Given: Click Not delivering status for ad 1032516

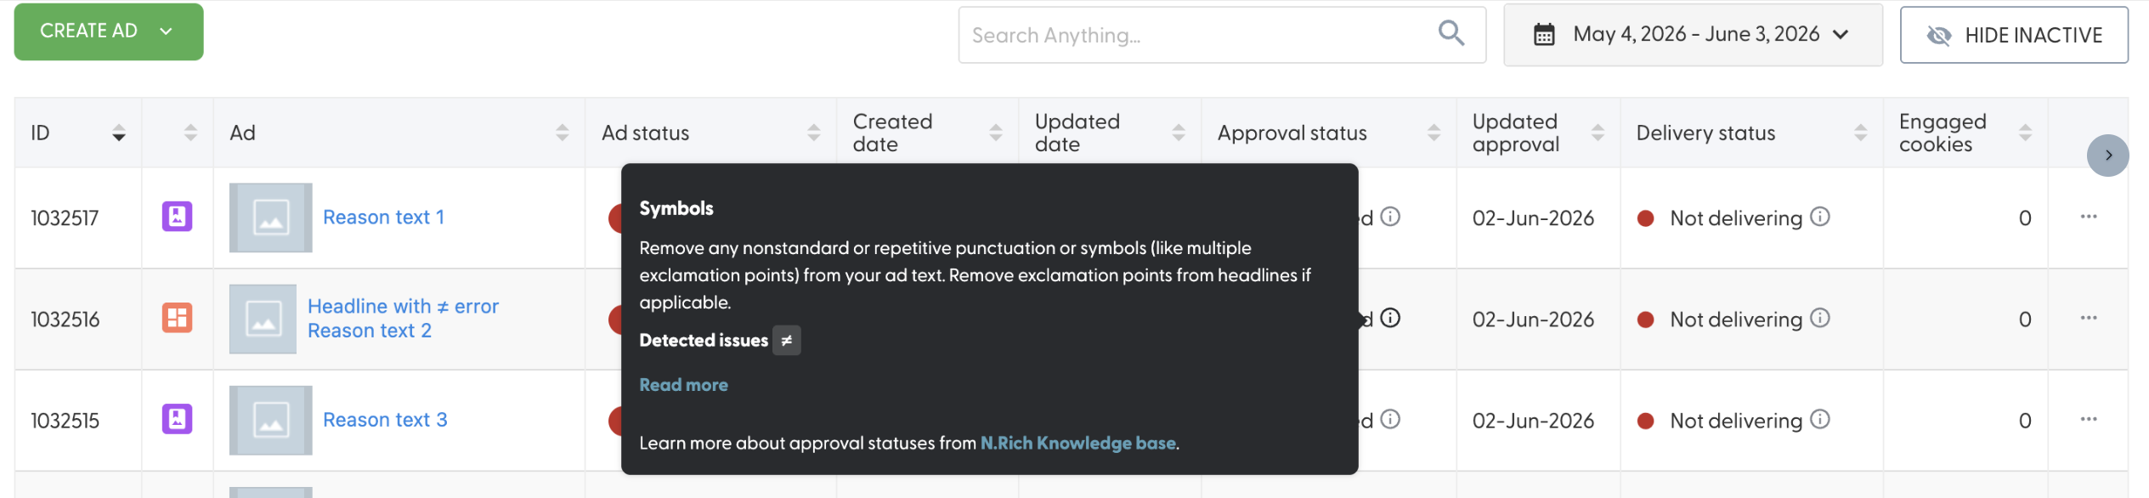Looking at the screenshot, I should tap(1736, 320).
